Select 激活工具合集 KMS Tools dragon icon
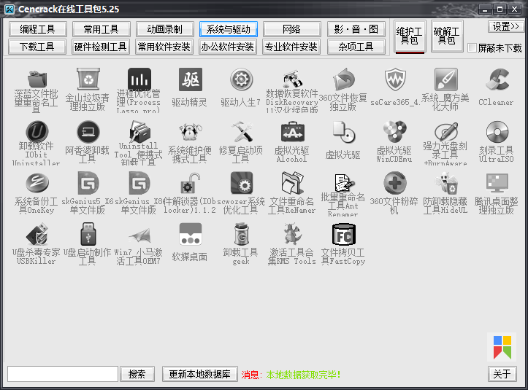Viewport: 528px width, 390px height. 293,233
